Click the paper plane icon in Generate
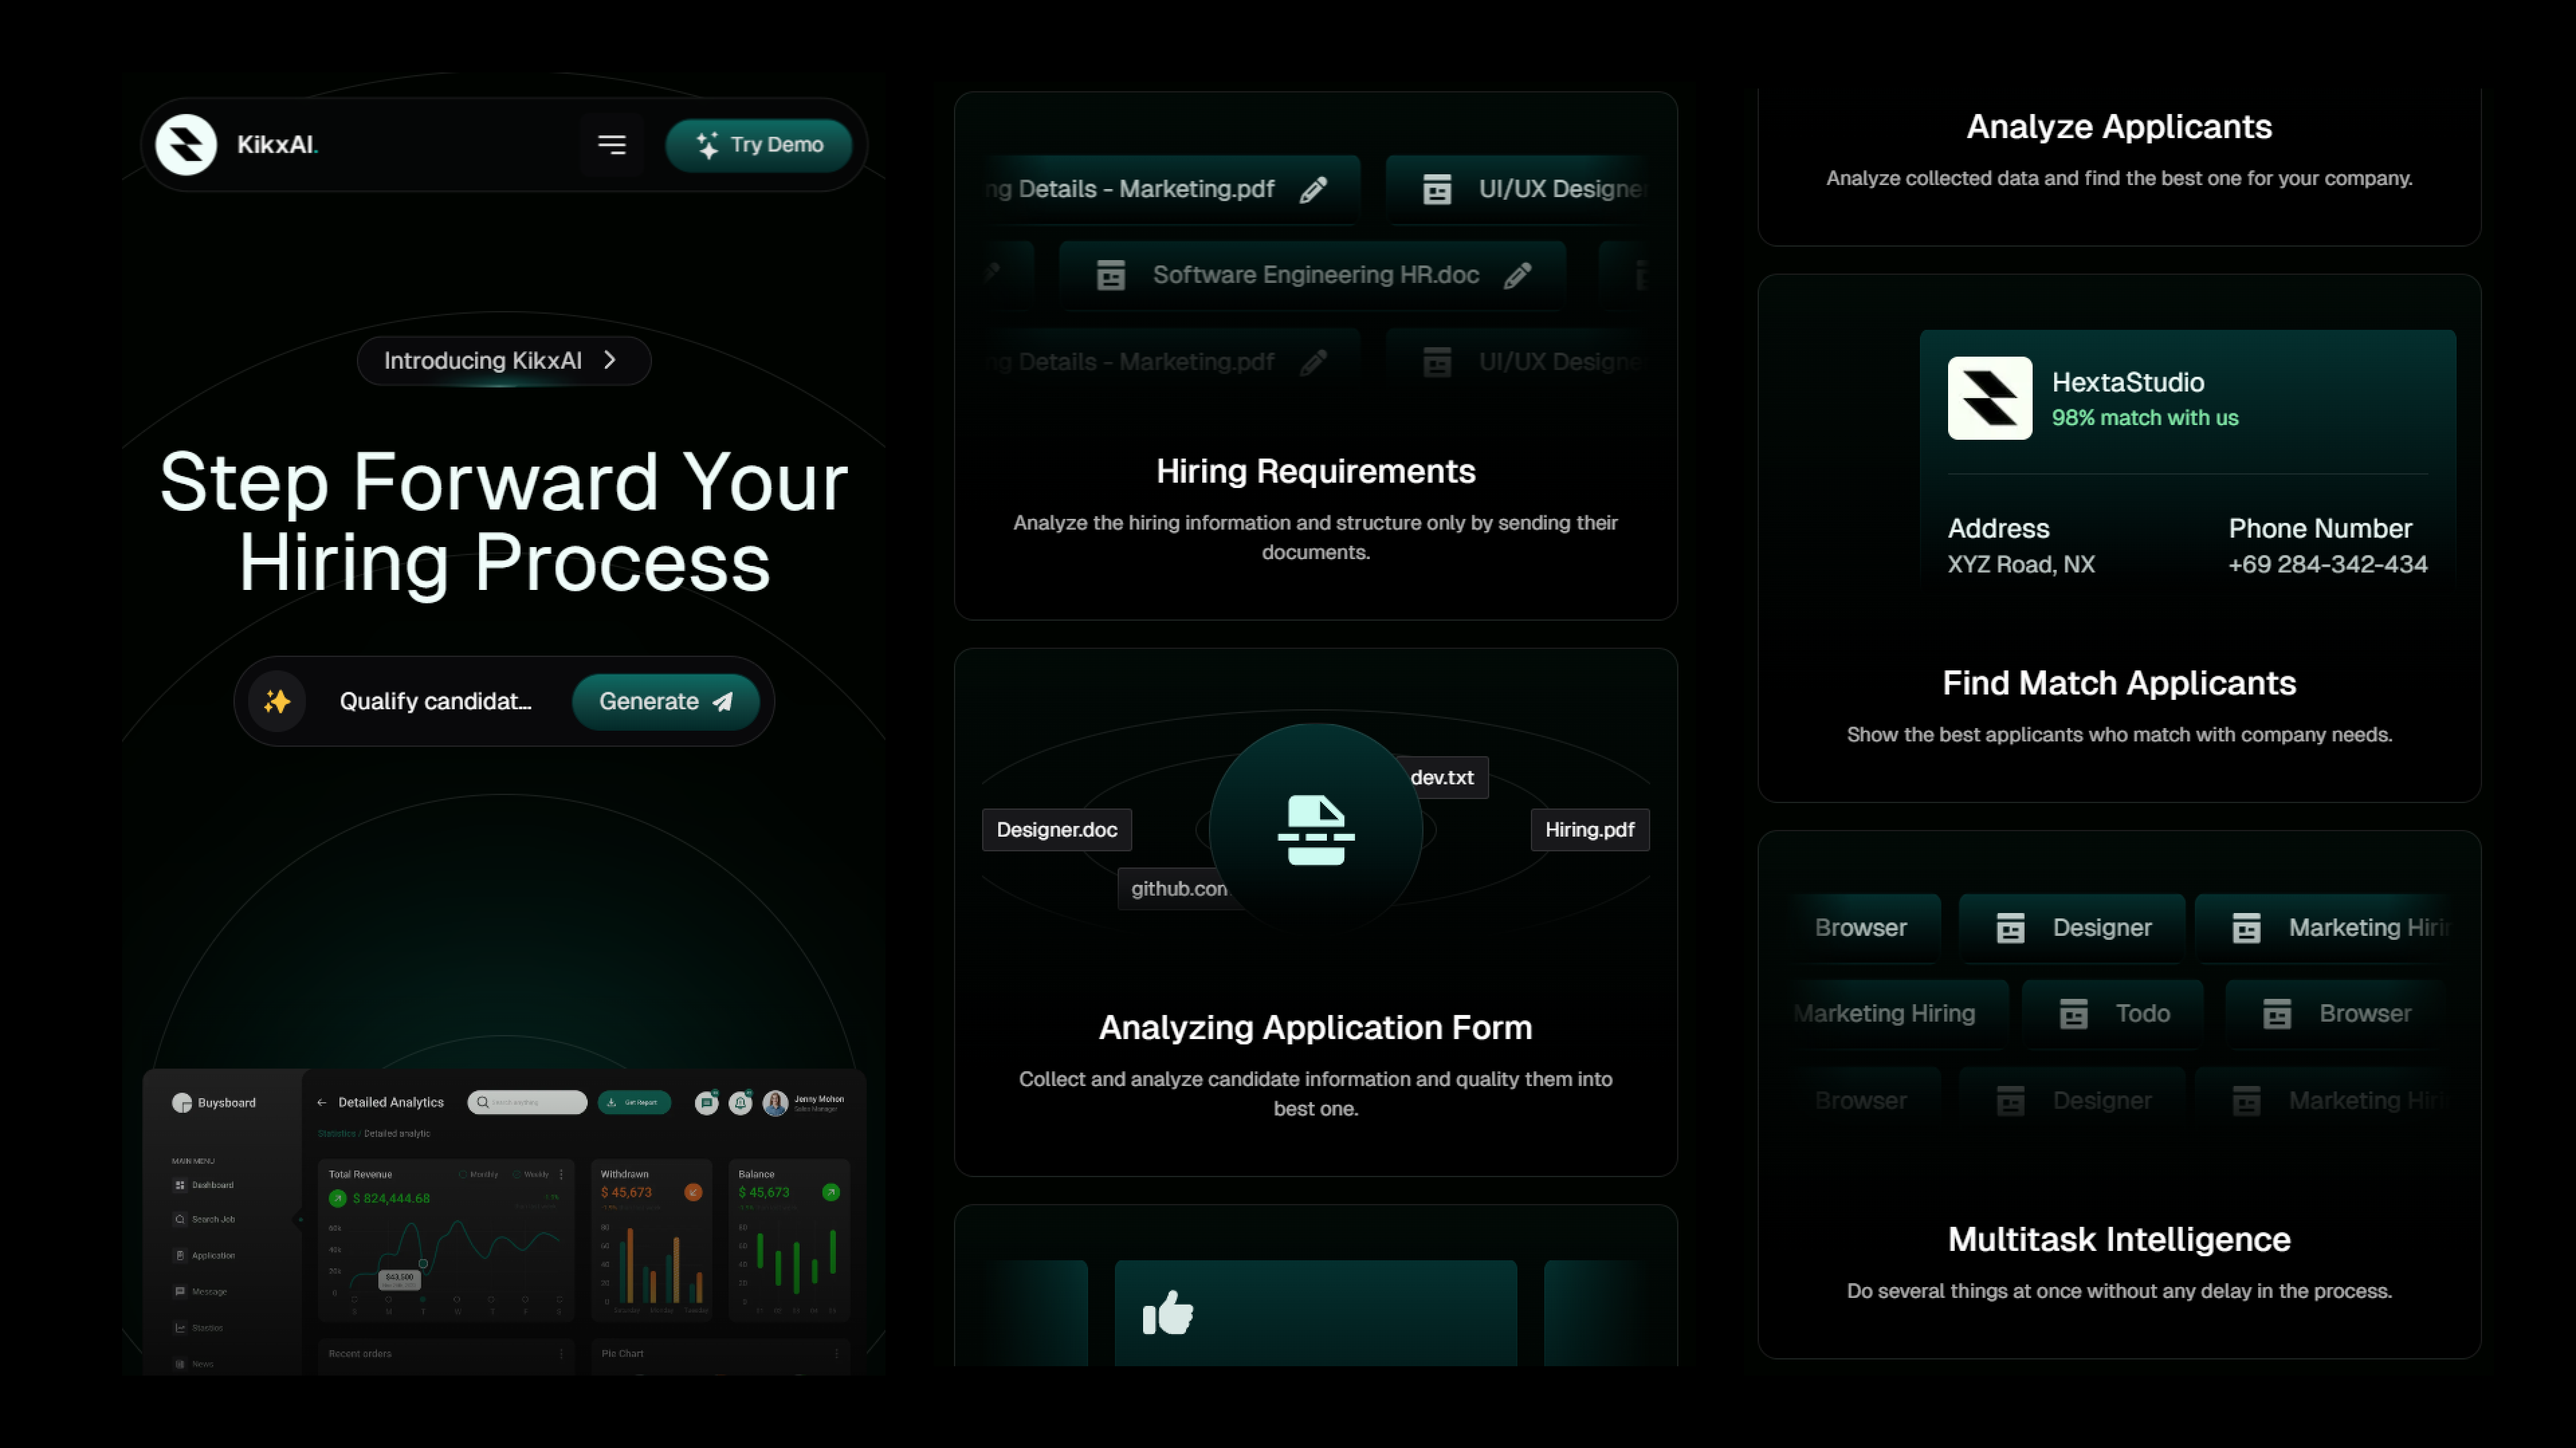This screenshot has height=1448, width=2576. [x=722, y=701]
